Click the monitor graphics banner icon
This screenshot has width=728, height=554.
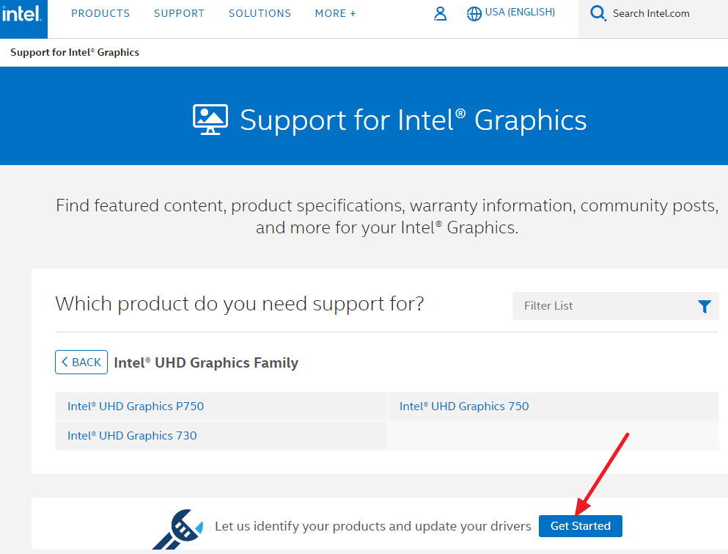coord(210,120)
